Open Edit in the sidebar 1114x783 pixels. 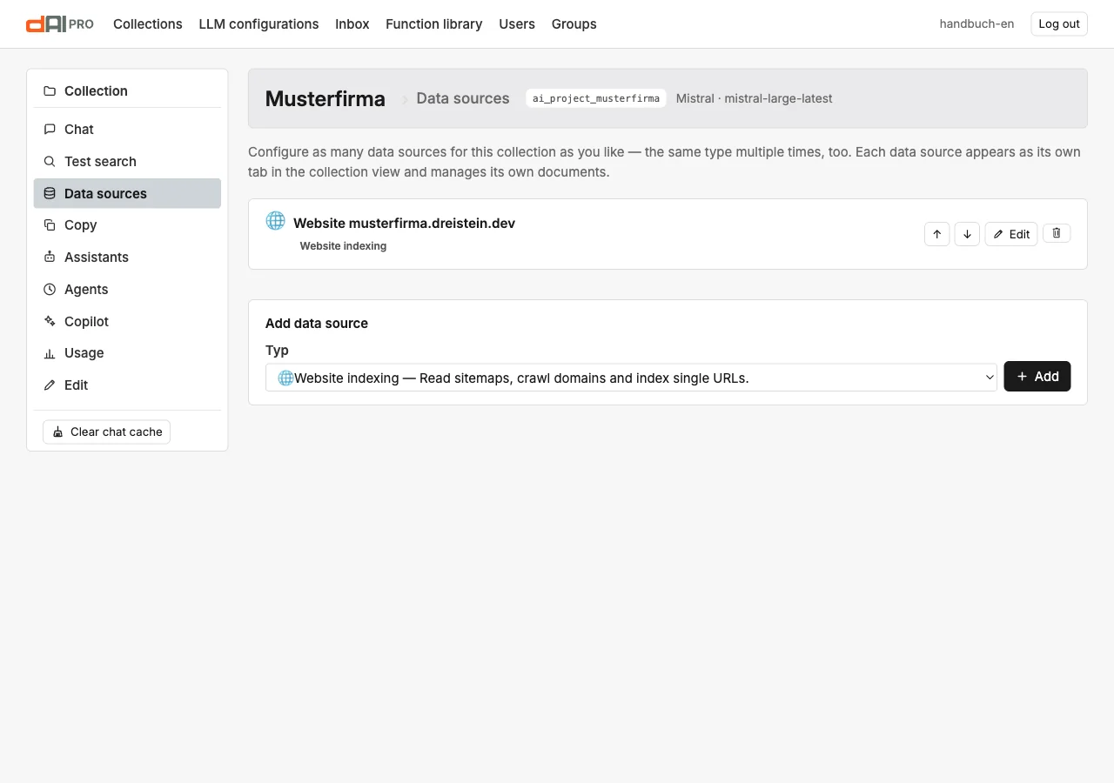tap(127, 385)
